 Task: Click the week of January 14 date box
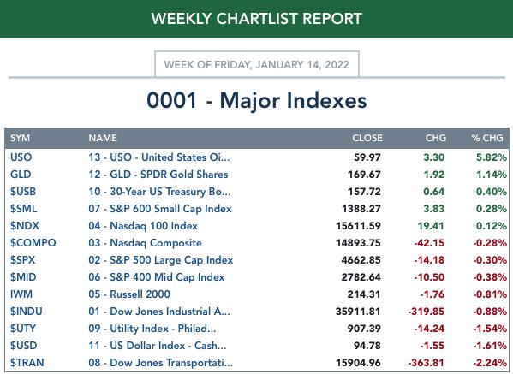coord(257,64)
